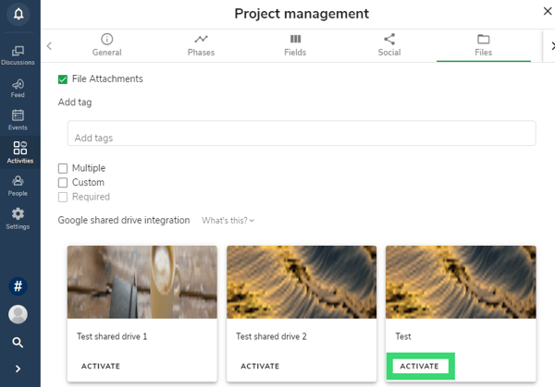Screen dimensions: 555x387
Task: Click into the Add tags field
Action: pos(302,133)
